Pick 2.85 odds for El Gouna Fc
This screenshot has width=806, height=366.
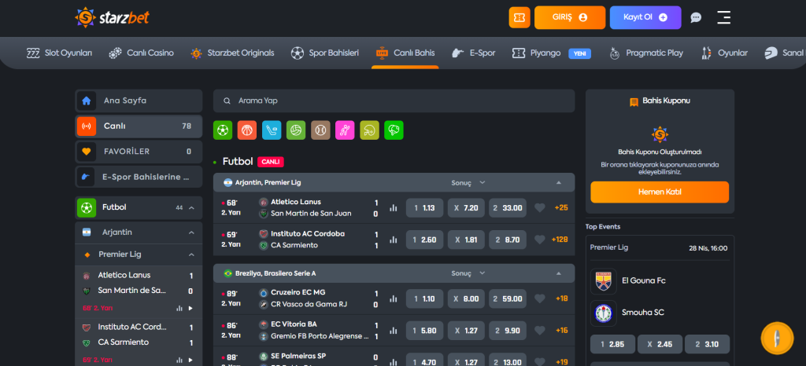tap(612, 345)
